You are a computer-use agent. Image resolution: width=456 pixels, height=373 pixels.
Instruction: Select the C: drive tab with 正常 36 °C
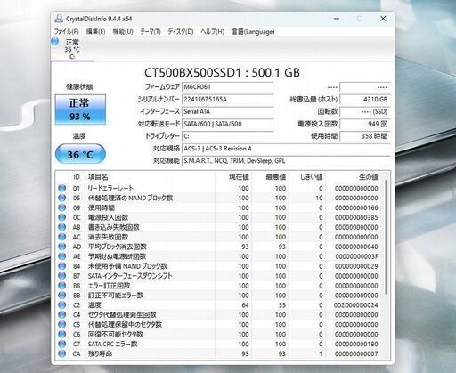click(x=72, y=49)
